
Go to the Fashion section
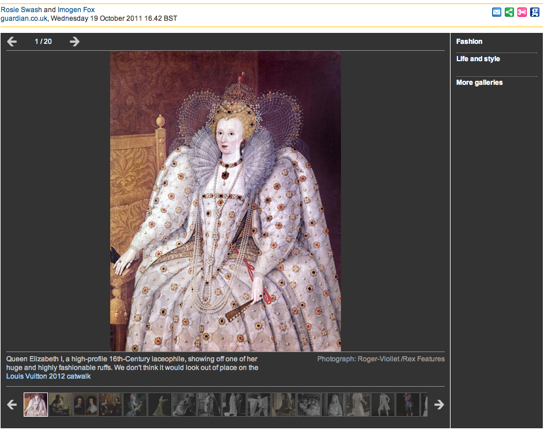(469, 42)
